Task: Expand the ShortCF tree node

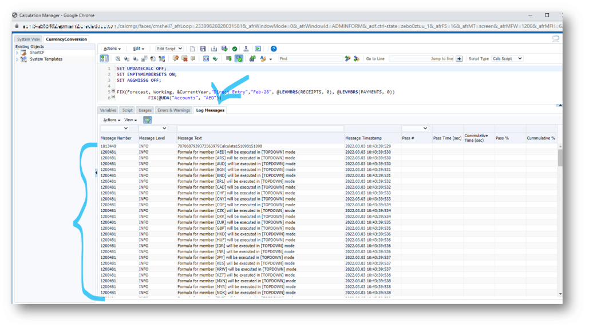Action: point(17,53)
